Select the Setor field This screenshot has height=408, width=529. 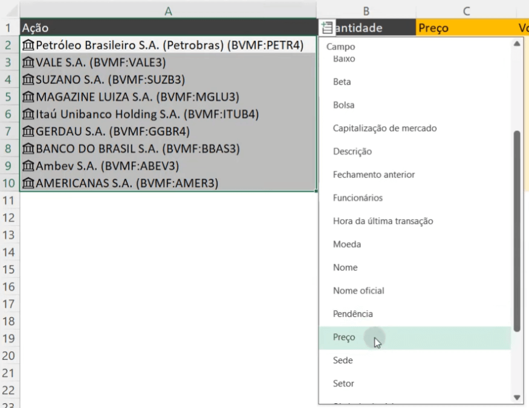pos(415,384)
